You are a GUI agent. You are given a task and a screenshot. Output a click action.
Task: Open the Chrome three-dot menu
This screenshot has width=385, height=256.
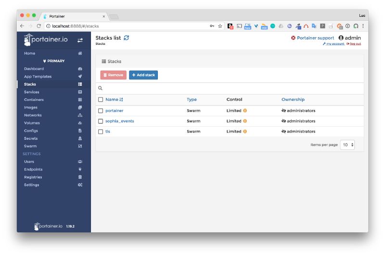point(363,26)
